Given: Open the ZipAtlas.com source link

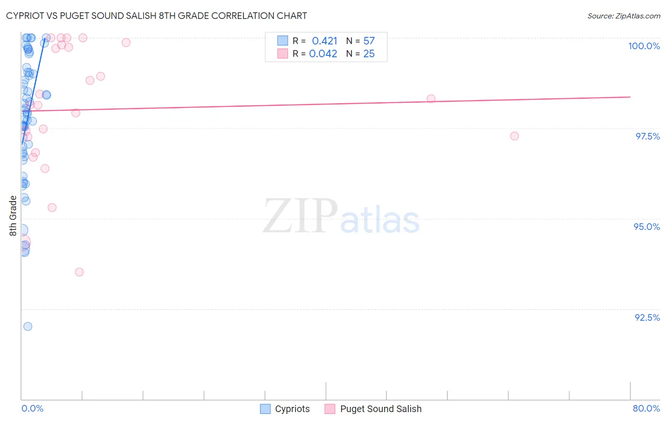Looking at the screenshot, I should click(x=624, y=16).
